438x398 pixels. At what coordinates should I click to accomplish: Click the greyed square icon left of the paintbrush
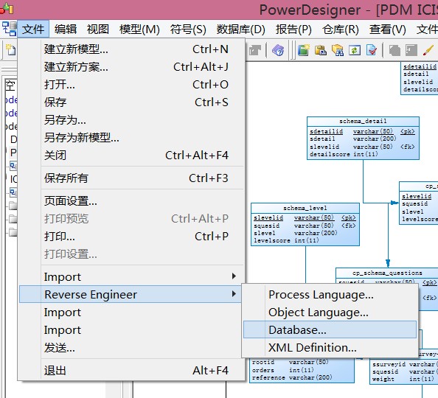tap(411, 50)
